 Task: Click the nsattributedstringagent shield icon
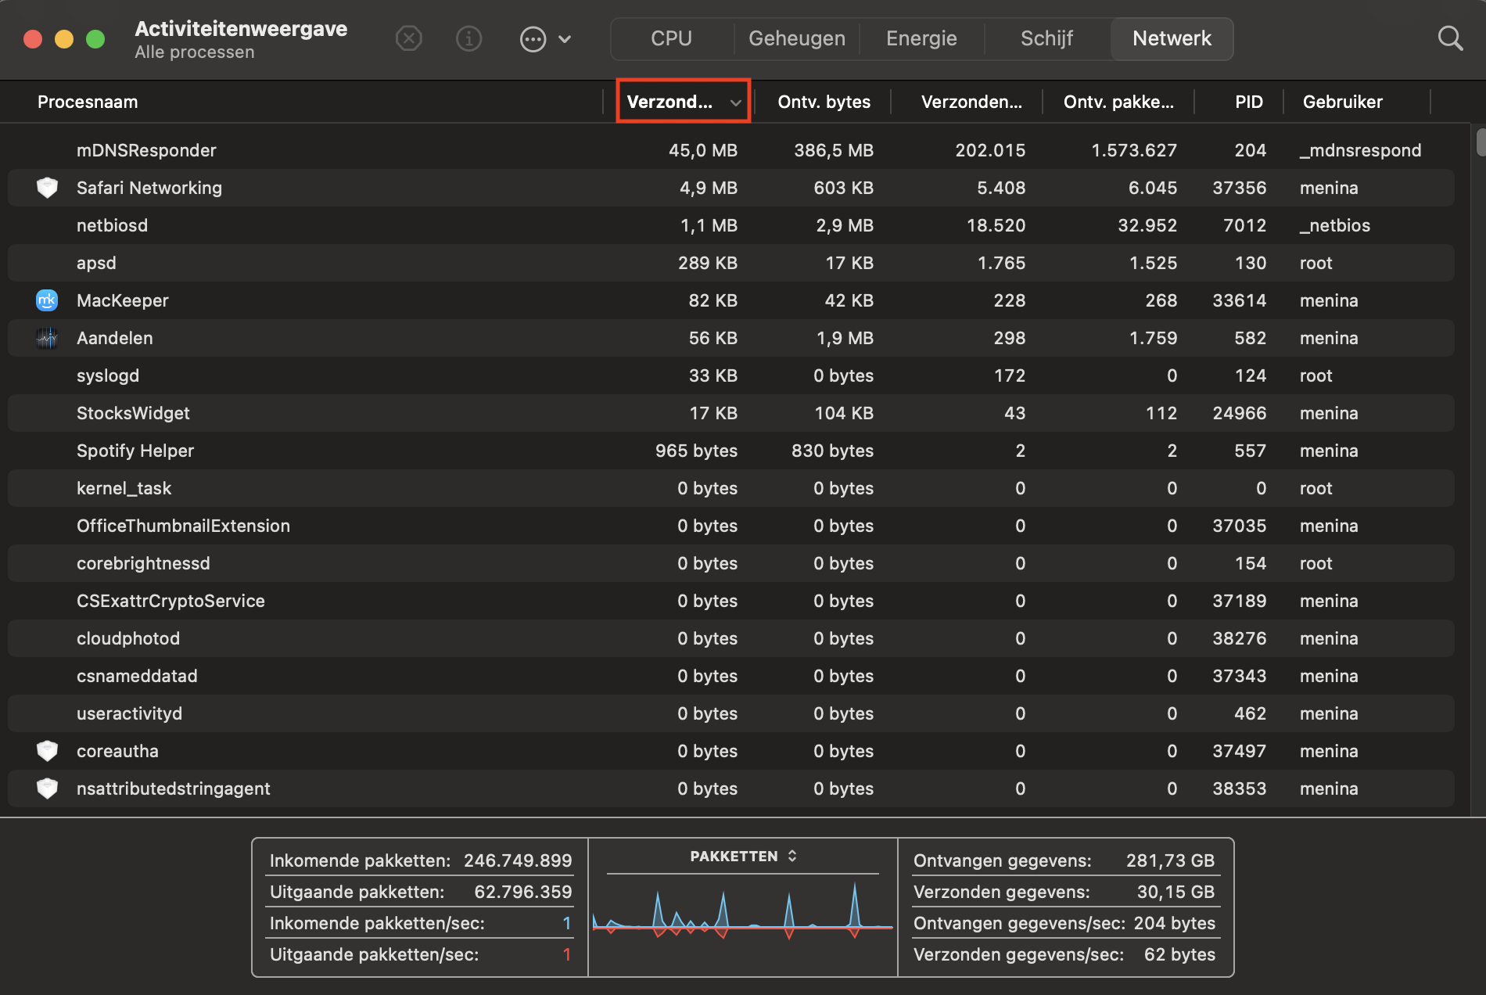pos(47,788)
